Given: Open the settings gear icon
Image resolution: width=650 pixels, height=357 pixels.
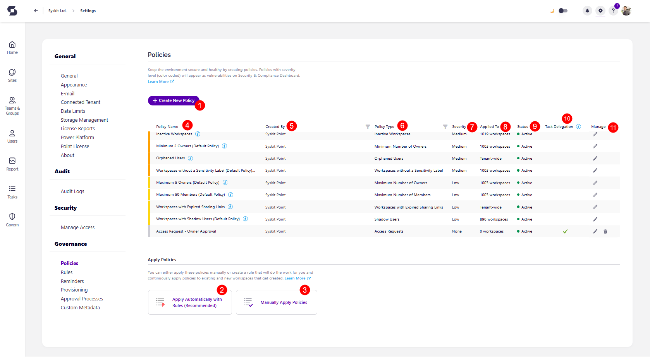Looking at the screenshot, I should click(600, 11).
